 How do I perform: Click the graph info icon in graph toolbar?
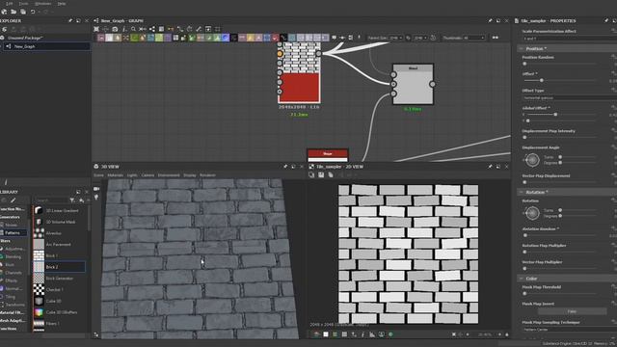(124, 29)
